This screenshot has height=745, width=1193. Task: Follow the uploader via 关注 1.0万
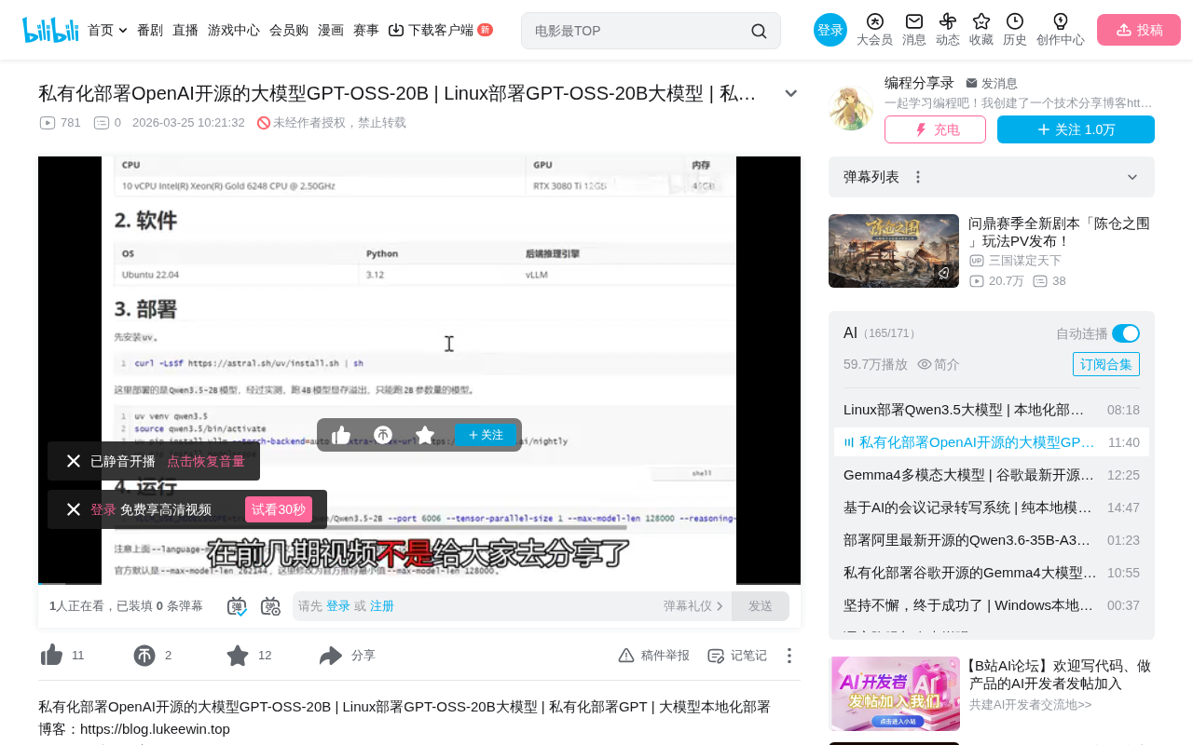[x=1076, y=129]
